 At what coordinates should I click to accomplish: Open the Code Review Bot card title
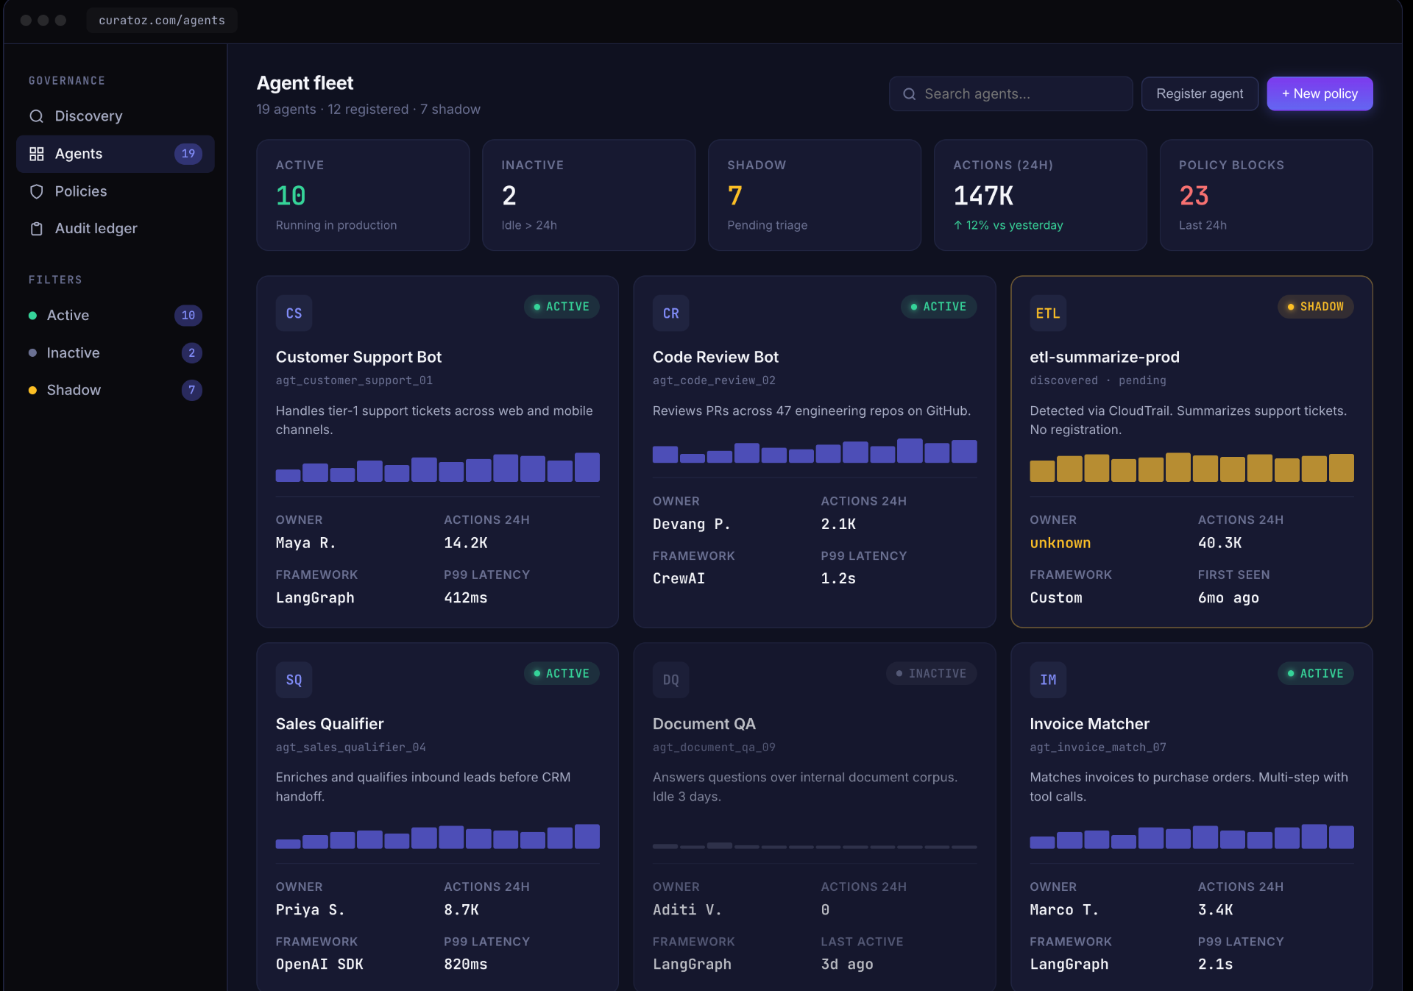pyautogui.click(x=715, y=357)
